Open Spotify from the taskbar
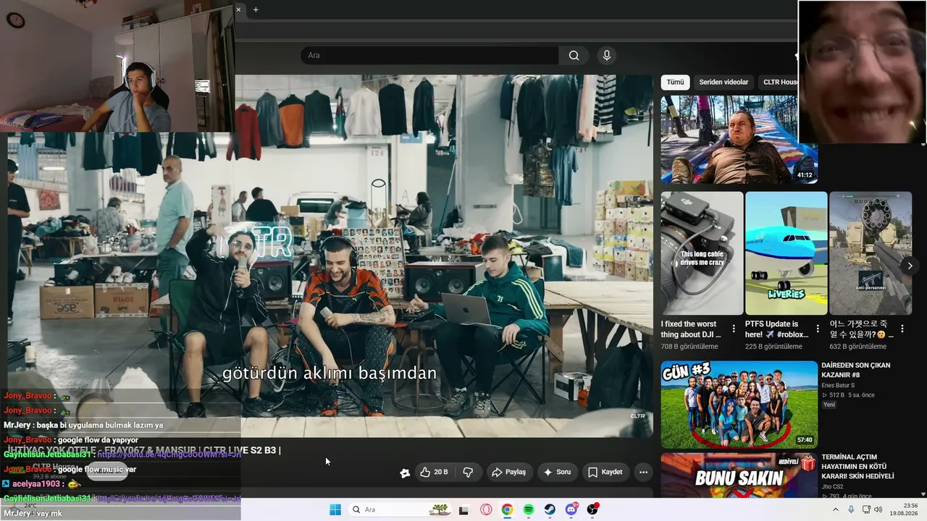The height and width of the screenshot is (521, 927). tap(529, 509)
